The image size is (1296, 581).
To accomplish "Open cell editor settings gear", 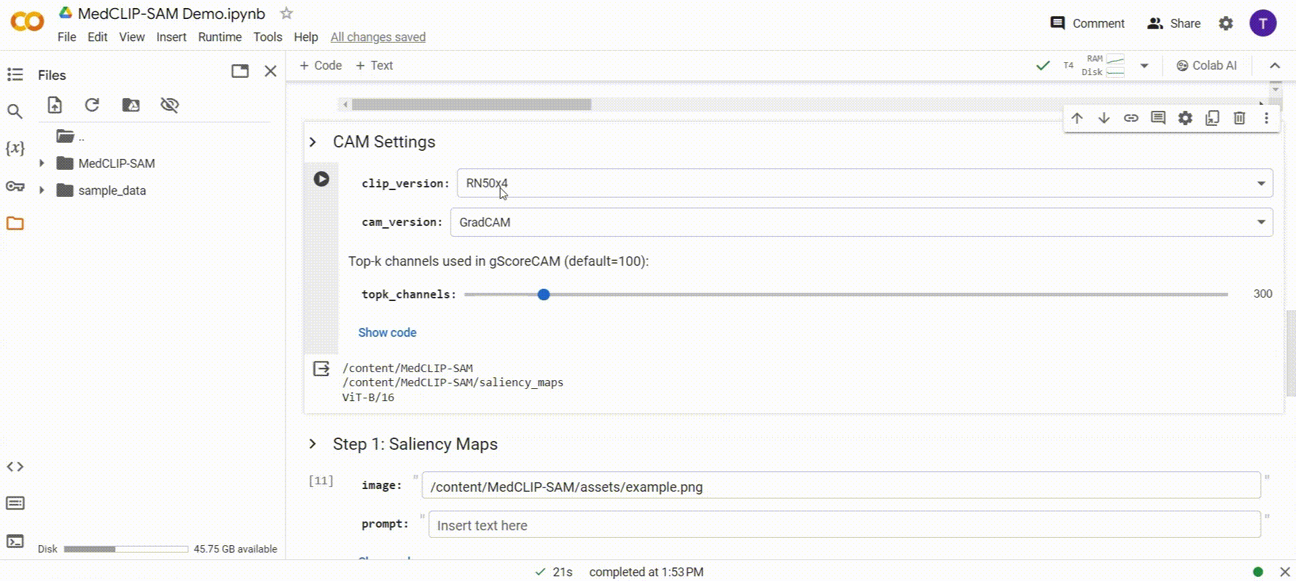I will [1185, 118].
